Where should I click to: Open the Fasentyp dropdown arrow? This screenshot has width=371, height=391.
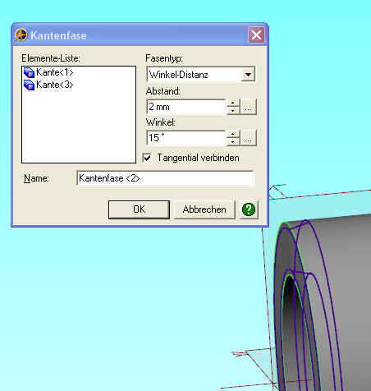coord(248,75)
